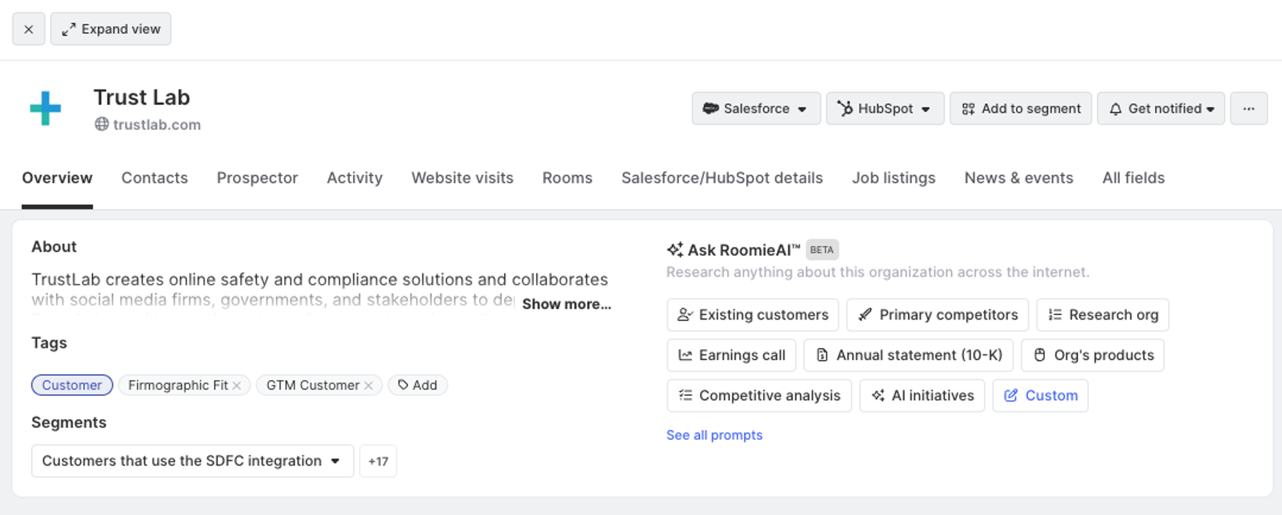The image size is (1282, 515).
Task: Remove the Firmographic Fit tag
Action: coord(237,386)
